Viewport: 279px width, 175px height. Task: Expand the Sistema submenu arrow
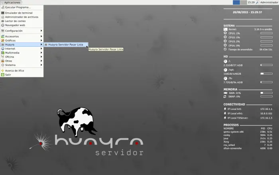[x=41, y=65]
